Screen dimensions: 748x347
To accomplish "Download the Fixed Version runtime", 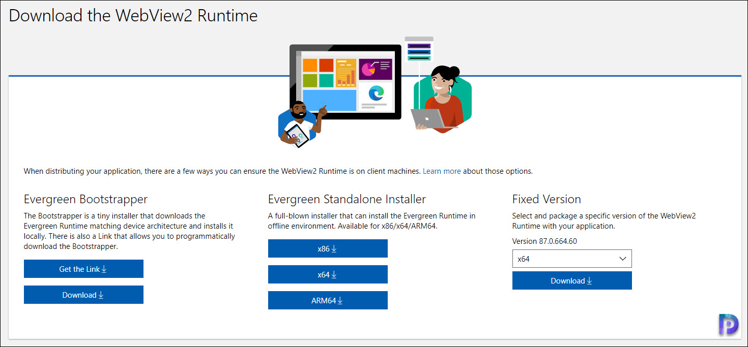I will [x=572, y=280].
